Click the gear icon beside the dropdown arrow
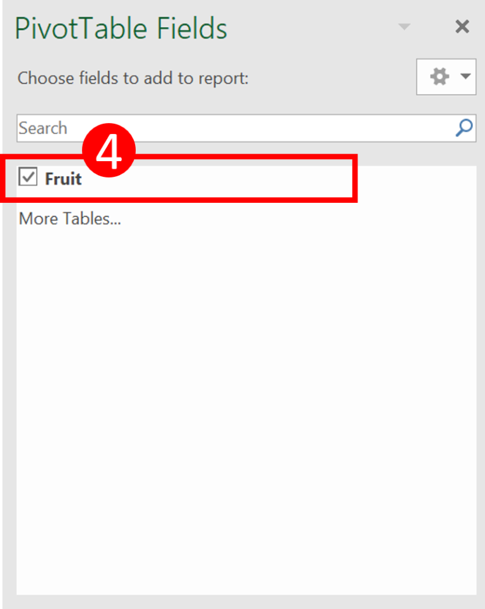 tap(440, 76)
